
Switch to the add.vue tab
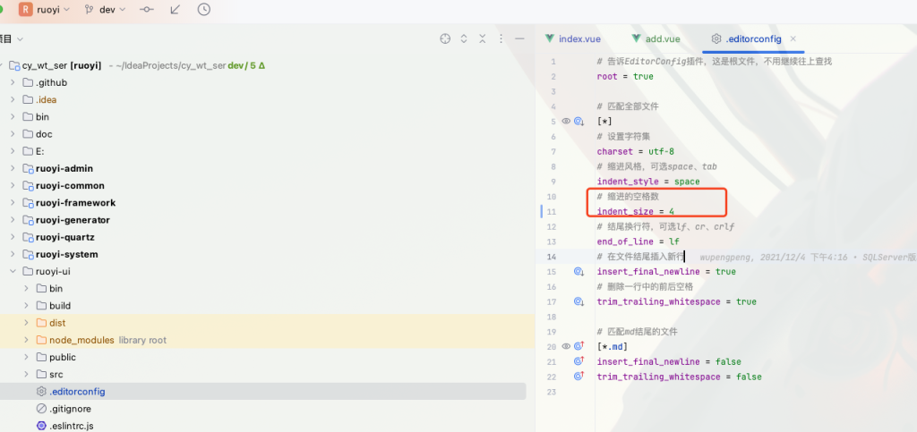[x=656, y=39]
